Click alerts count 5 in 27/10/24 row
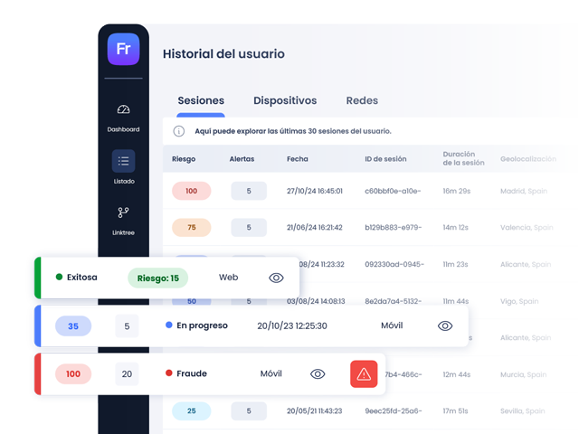This screenshot has height=434, width=579. [249, 191]
